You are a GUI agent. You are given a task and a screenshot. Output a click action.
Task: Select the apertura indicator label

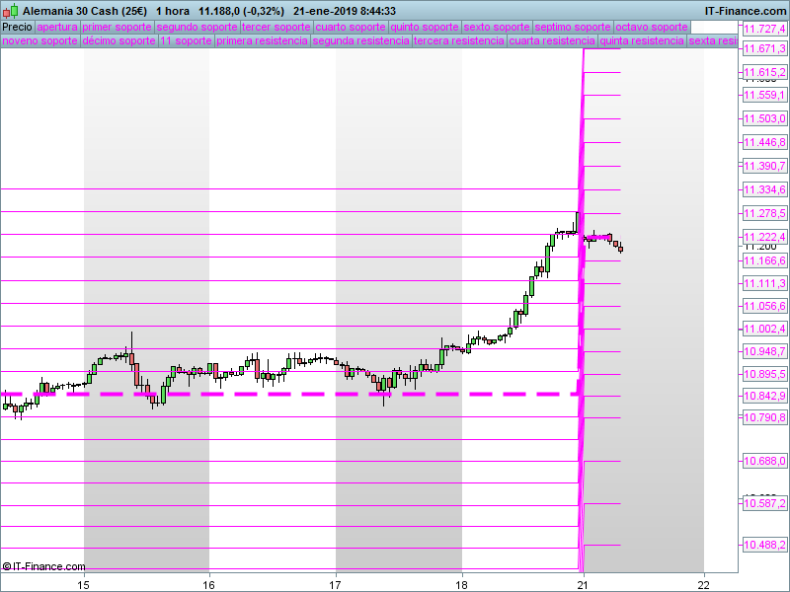(57, 27)
